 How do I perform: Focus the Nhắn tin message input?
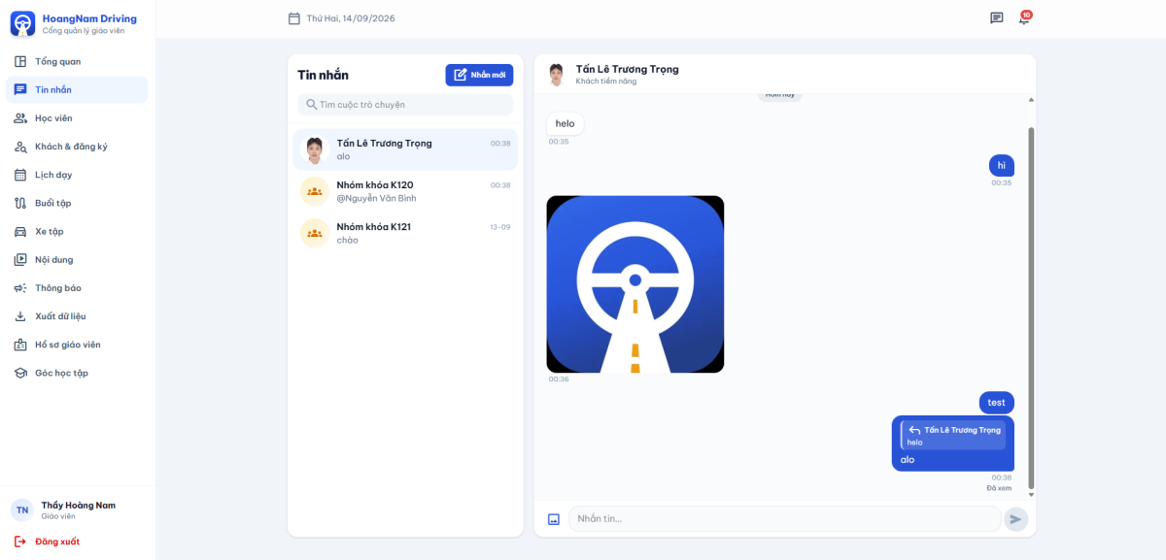[x=784, y=519]
